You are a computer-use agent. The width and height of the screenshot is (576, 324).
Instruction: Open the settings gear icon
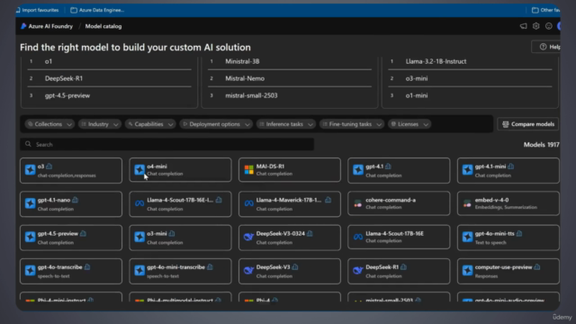pos(536,26)
